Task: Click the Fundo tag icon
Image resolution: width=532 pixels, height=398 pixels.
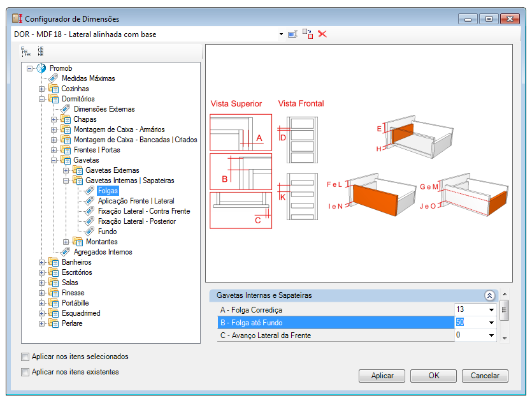Action: (90, 232)
